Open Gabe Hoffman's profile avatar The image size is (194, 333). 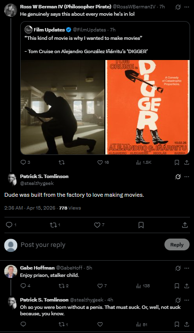click(x=11, y=271)
